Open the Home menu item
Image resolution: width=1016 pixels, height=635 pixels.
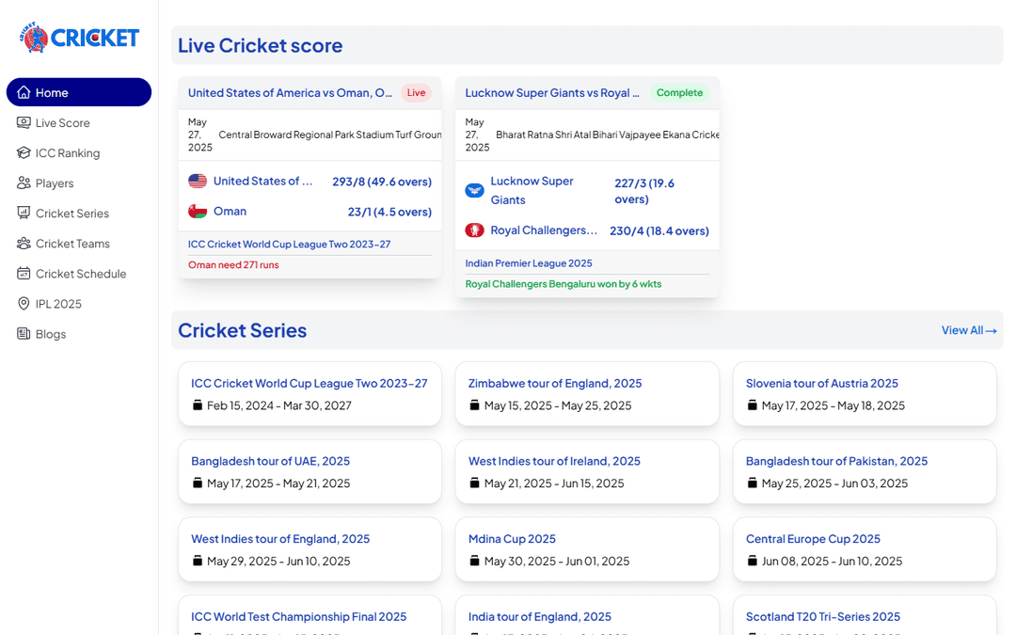[x=79, y=92]
